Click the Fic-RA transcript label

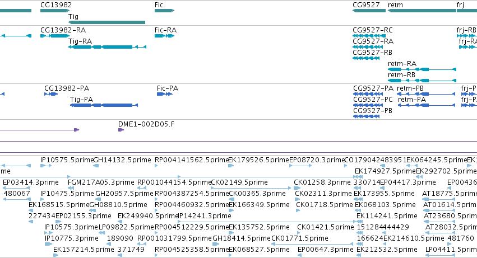[165, 30]
